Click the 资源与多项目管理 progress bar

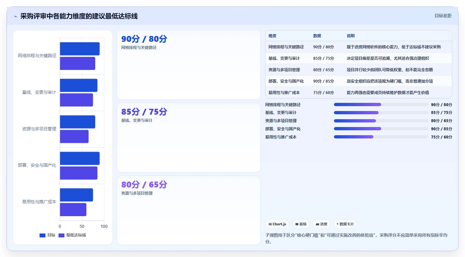381,121
